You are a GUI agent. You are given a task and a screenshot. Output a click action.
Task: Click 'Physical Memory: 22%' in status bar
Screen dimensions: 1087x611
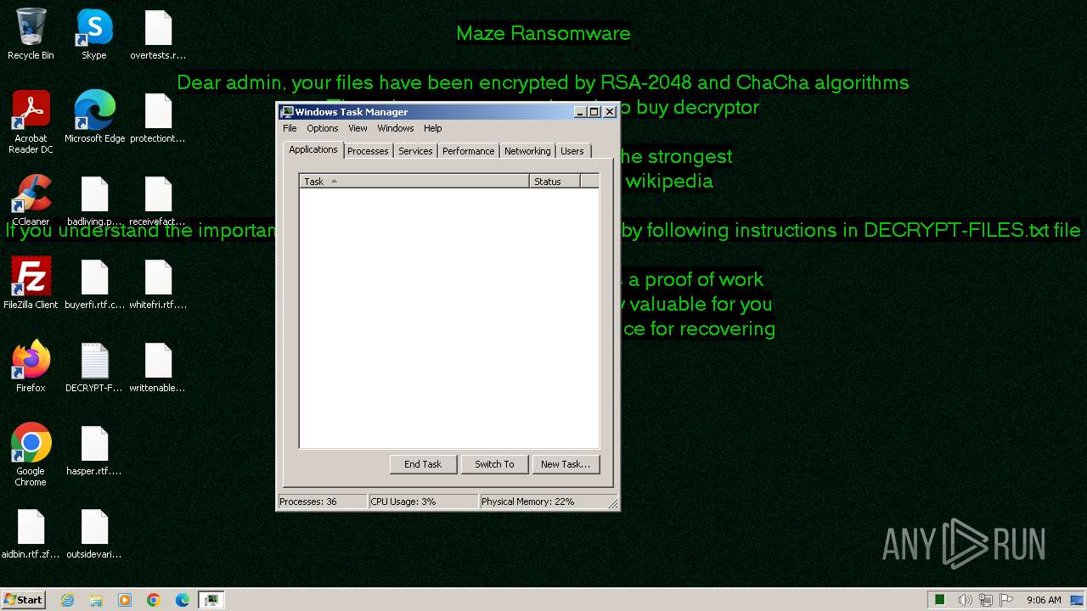point(543,502)
